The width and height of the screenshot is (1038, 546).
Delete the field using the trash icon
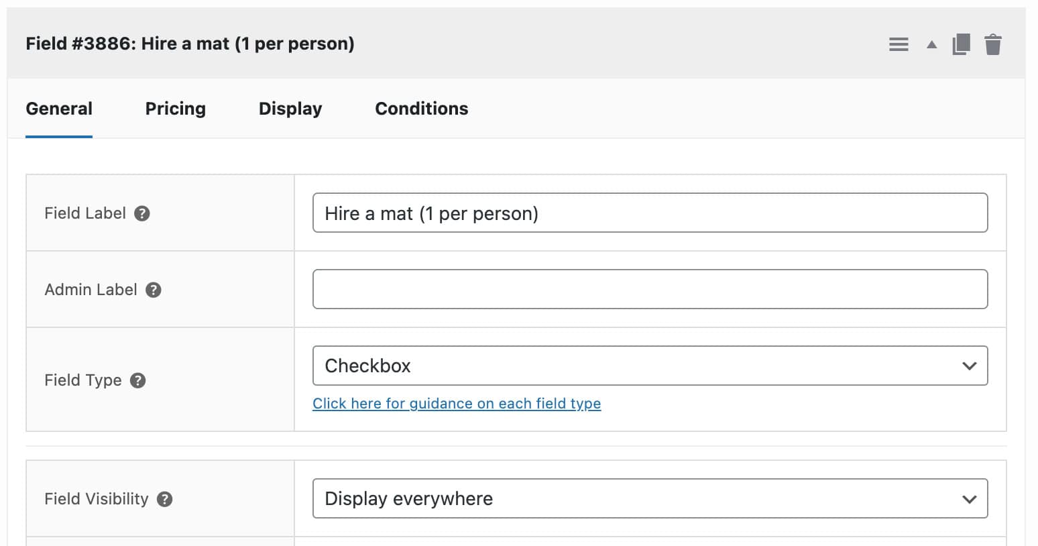pos(993,44)
